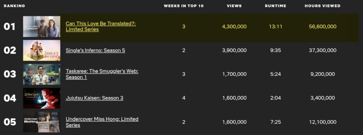363x135 pixels.
Task: Open Jujutsu Kaisen: Season 3 link
Action: pyautogui.click(x=94, y=98)
